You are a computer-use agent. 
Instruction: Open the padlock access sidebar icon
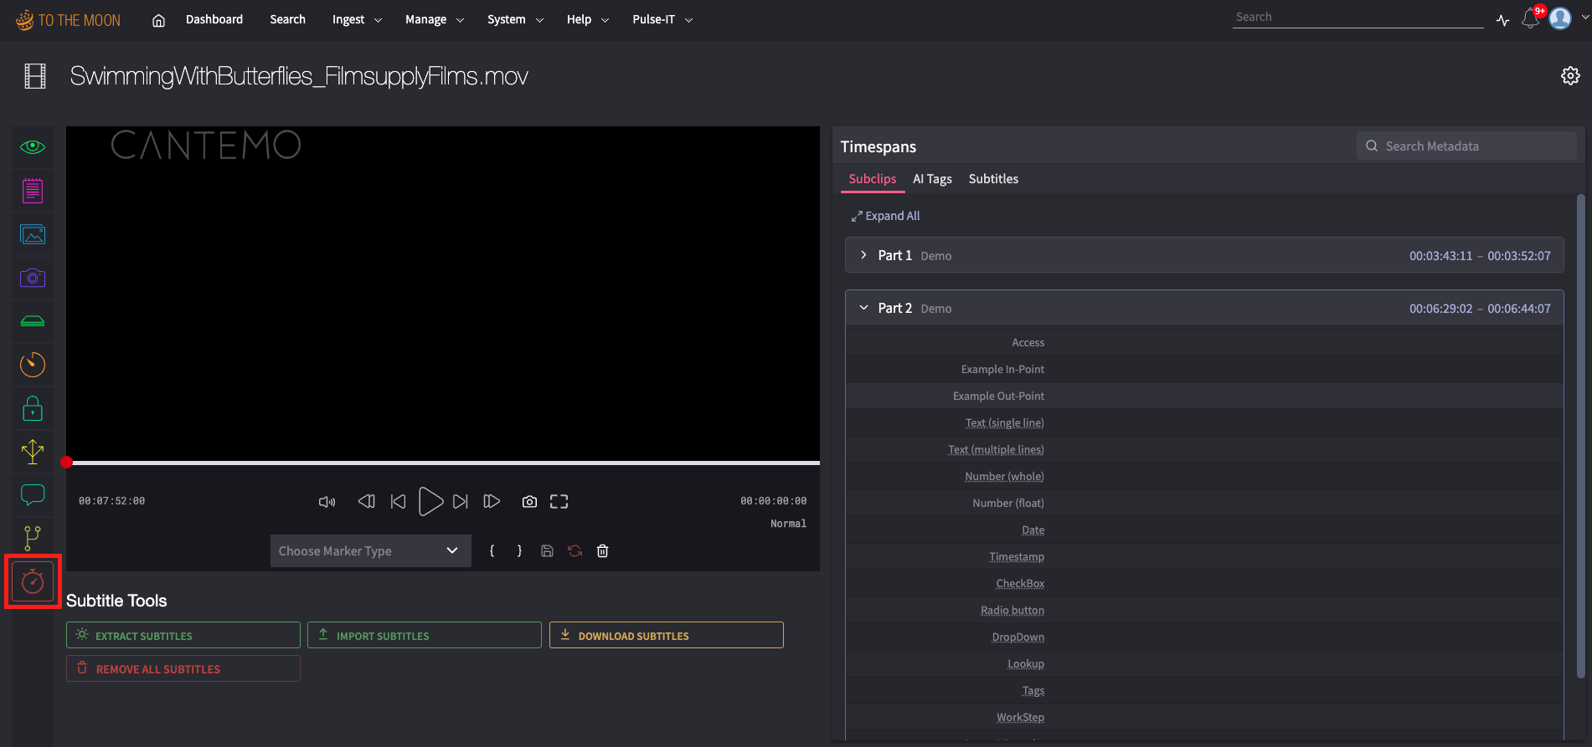pyautogui.click(x=33, y=408)
